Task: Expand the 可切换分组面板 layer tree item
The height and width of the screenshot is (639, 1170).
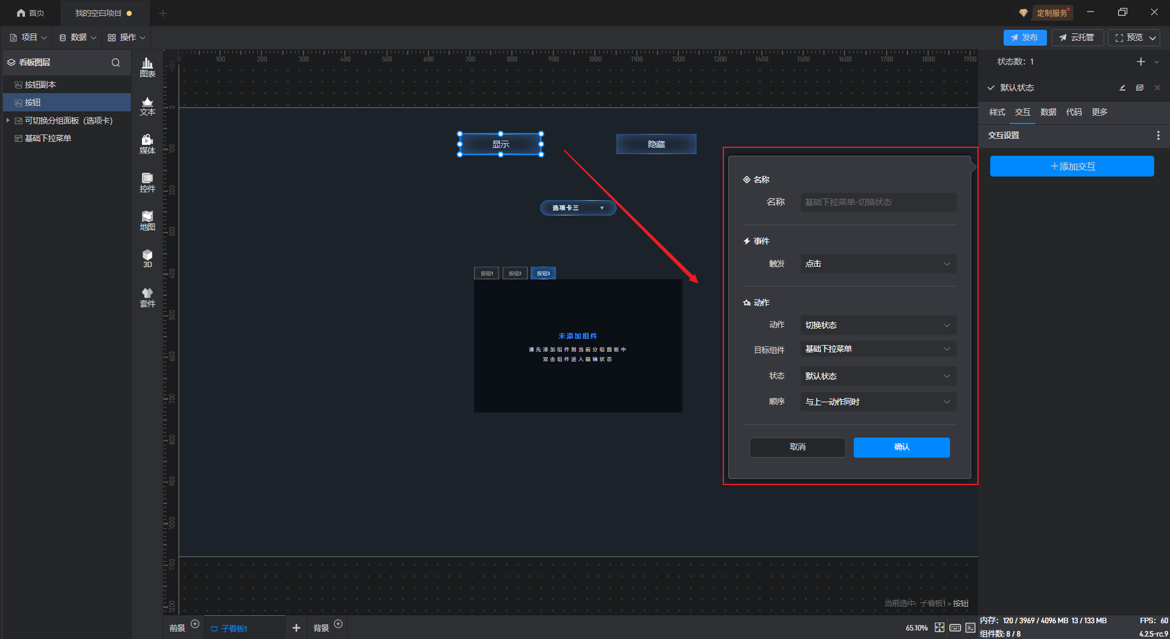Action: tap(8, 120)
